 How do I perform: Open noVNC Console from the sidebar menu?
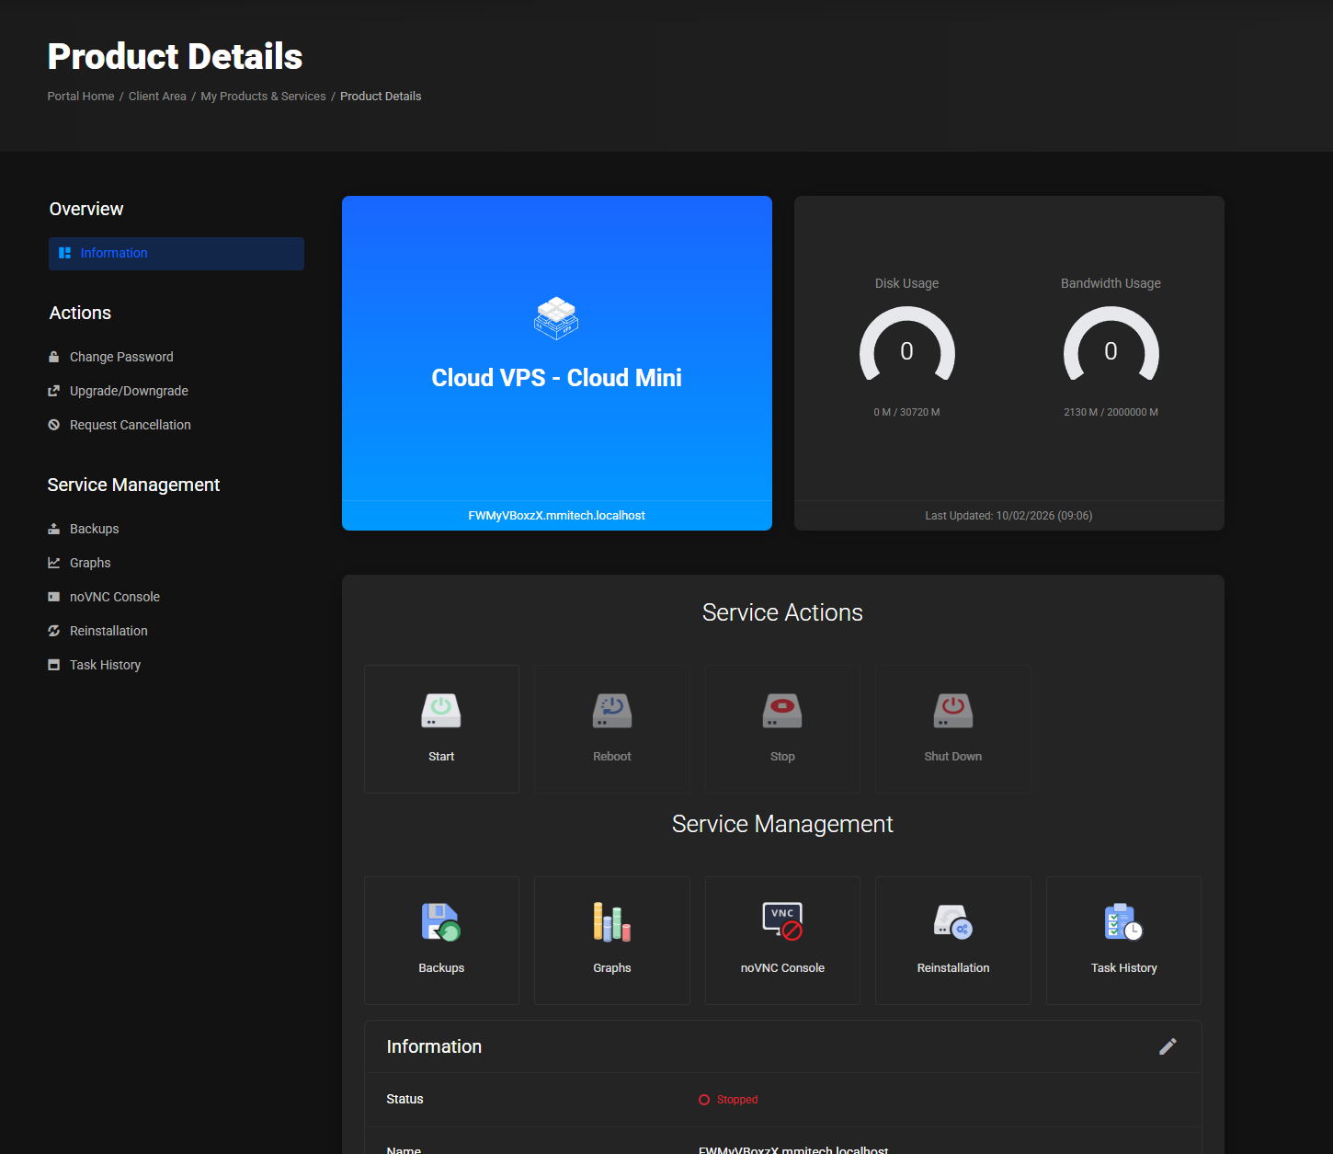click(x=115, y=596)
